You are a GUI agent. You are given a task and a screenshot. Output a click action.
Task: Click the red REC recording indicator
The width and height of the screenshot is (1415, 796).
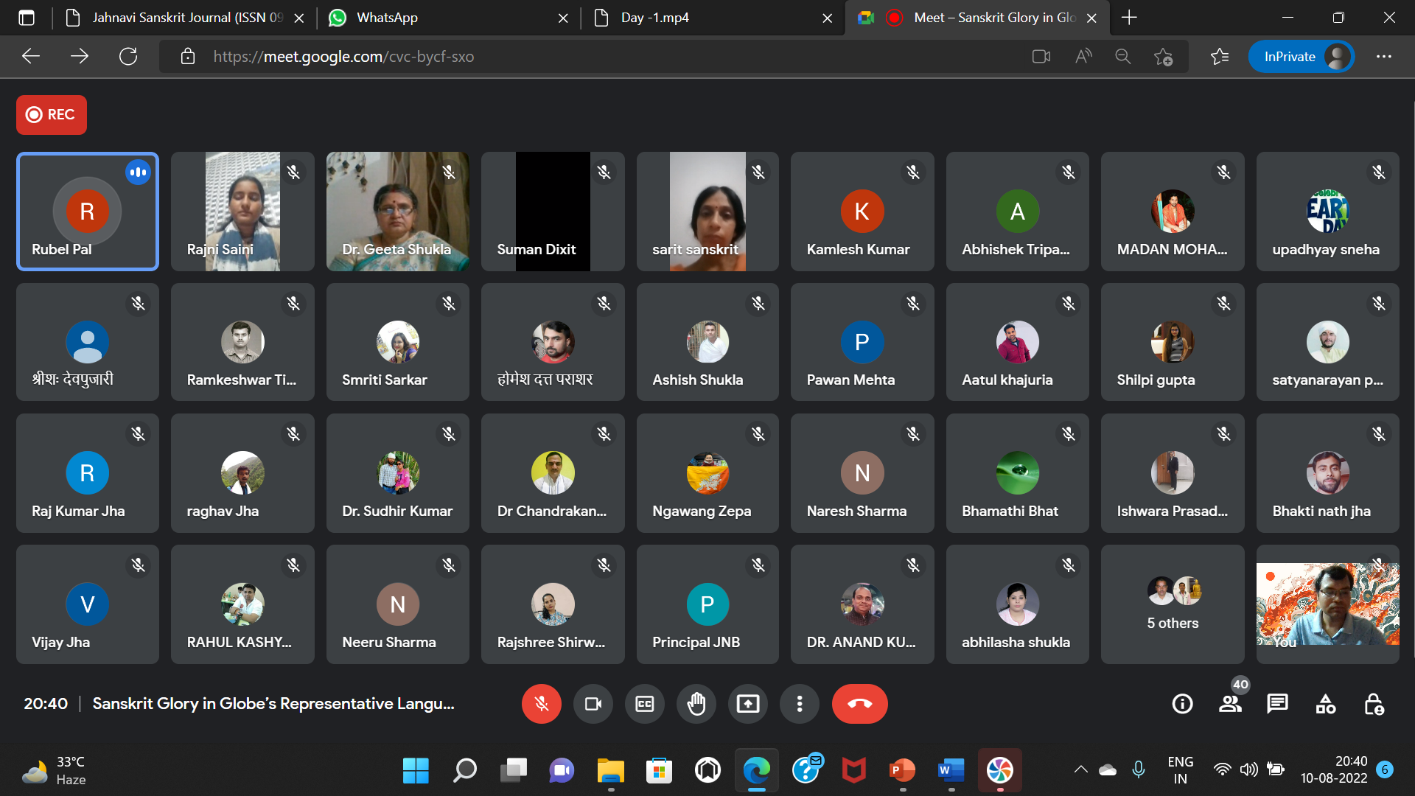tap(51, 115)
